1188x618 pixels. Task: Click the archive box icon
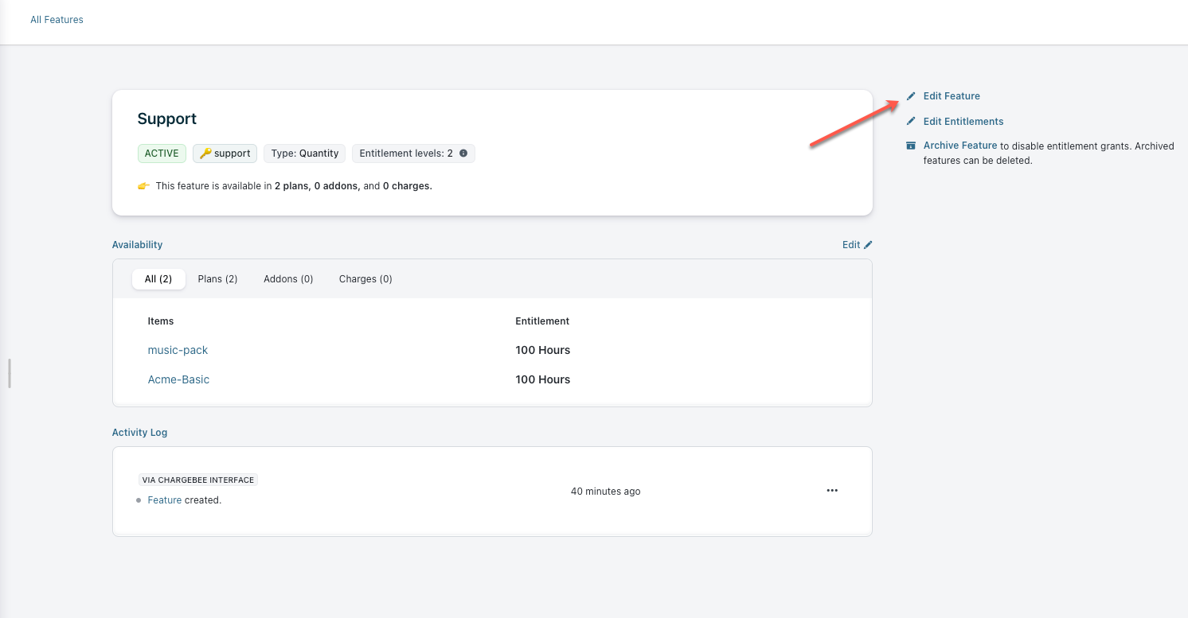click(911, 146)
